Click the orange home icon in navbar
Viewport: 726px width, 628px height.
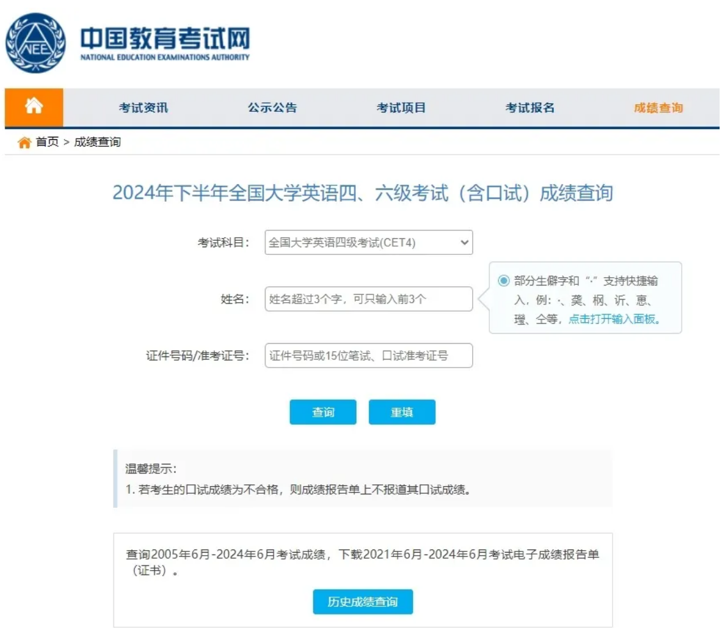(x=34, y=107)
